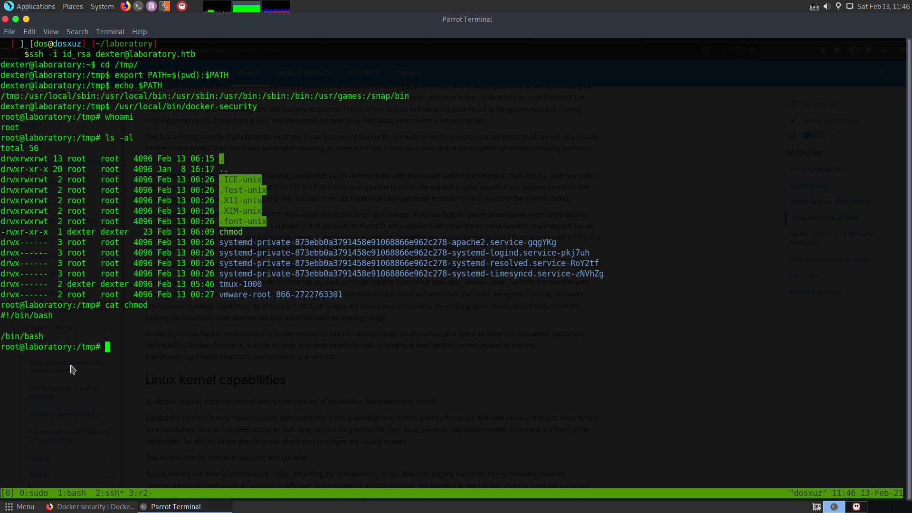The image size is (912, 513).
Task: Click the show desktop icon in bottom panel
Action: [817, 507]
